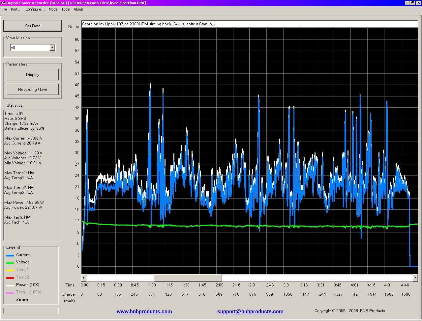
Task: Click the chart scrollbar left arrow
Action: tap(84, 278)
